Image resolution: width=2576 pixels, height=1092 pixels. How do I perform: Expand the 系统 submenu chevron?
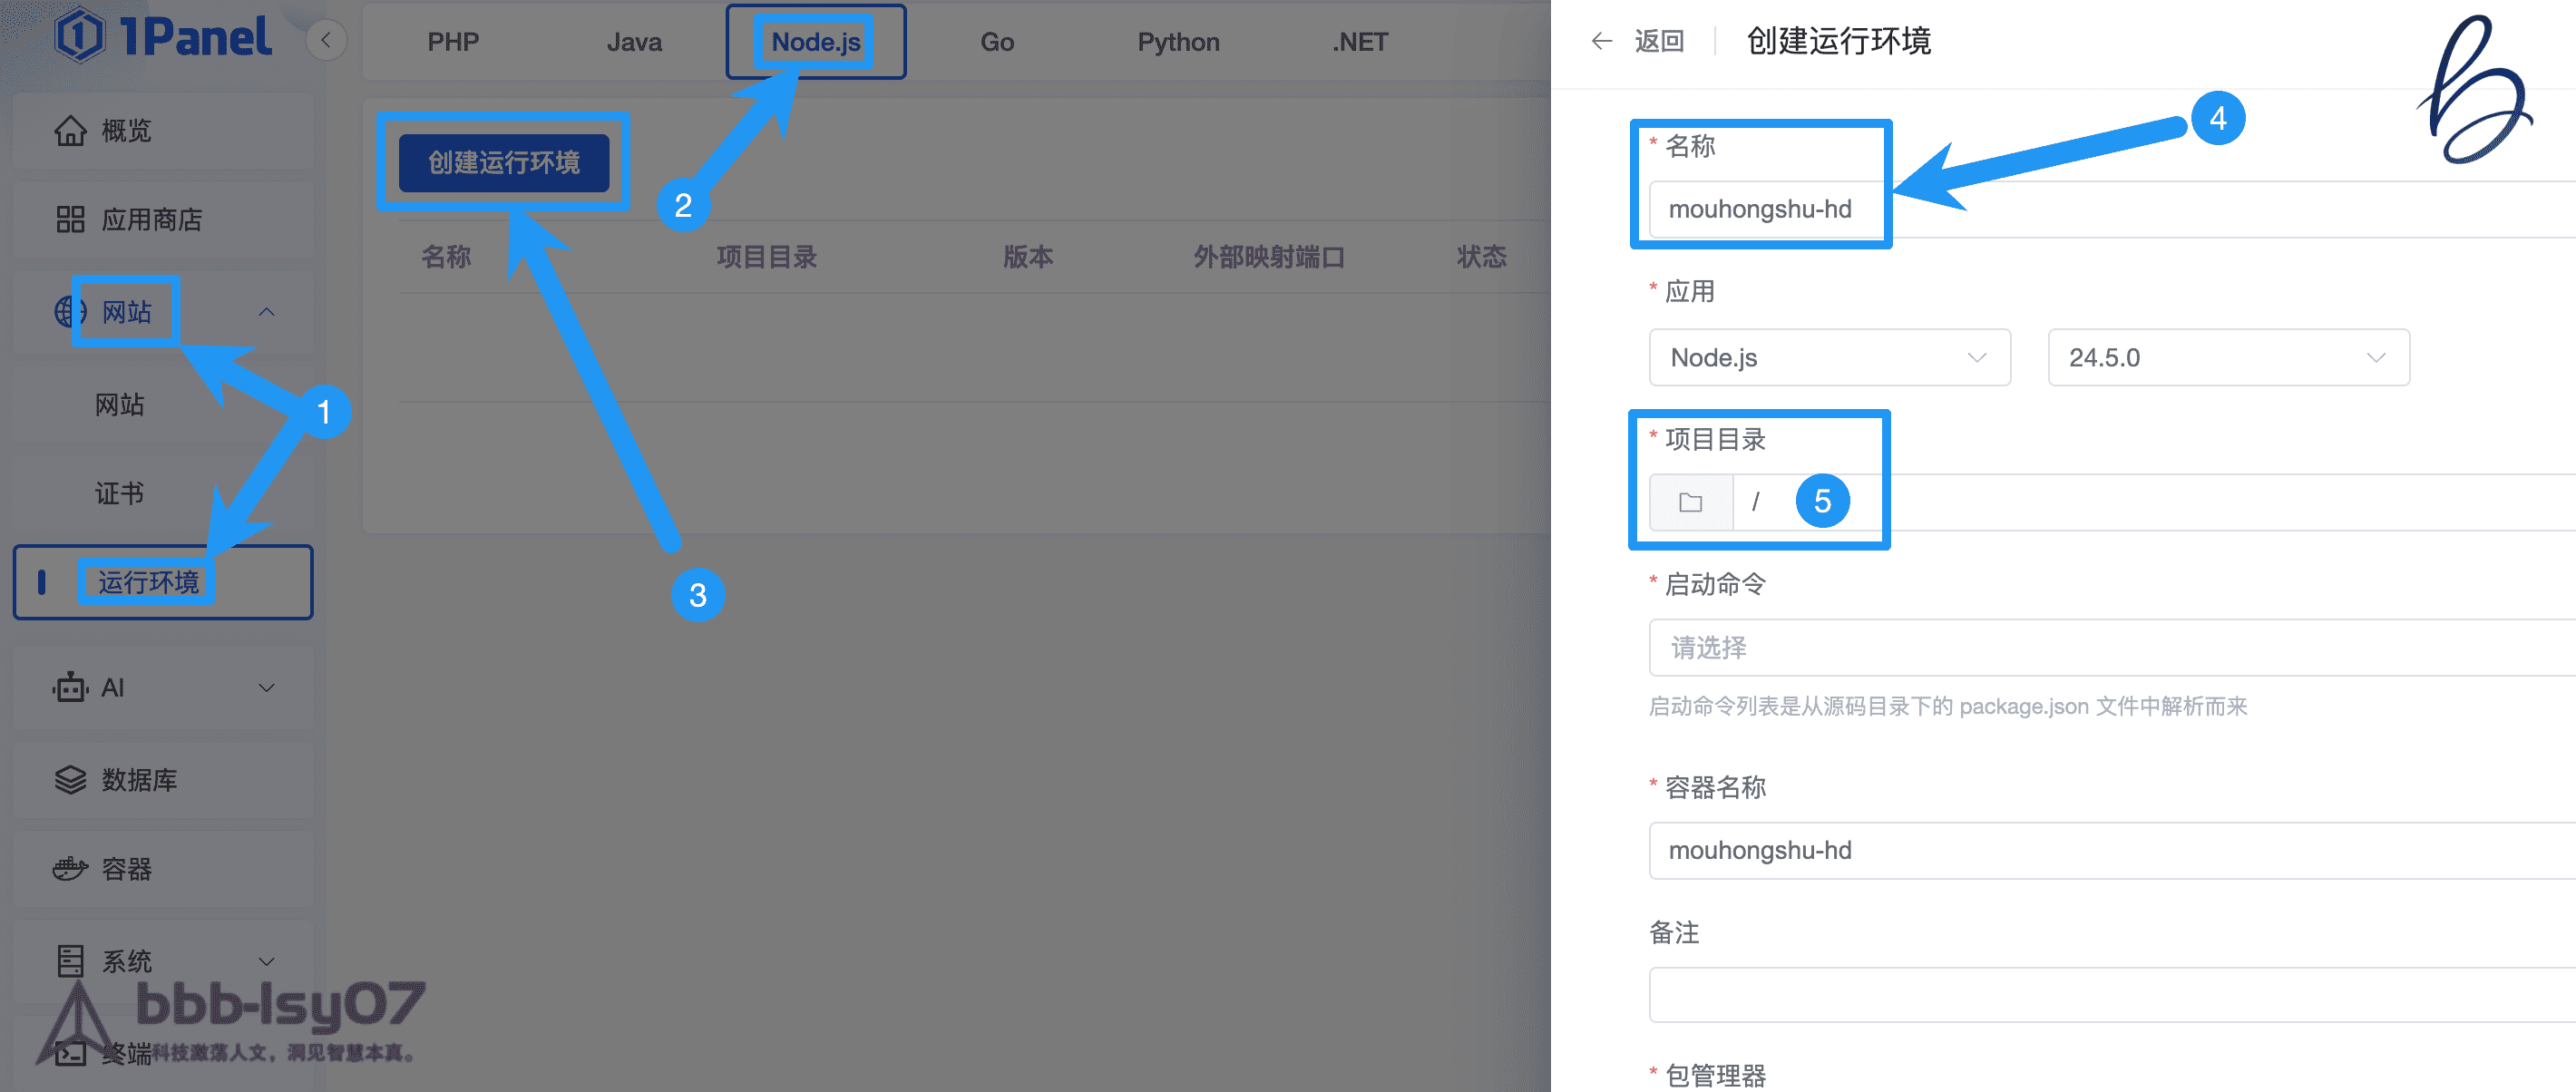[x=266, y=961]
